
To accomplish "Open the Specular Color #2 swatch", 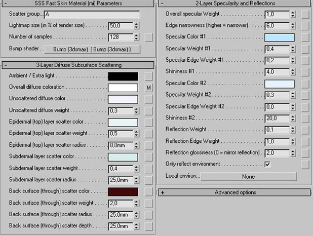I will (x=280, y=84).
